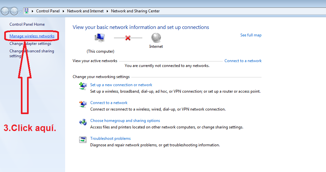Expand the Control Panel breadcrumb arrow

63,11
